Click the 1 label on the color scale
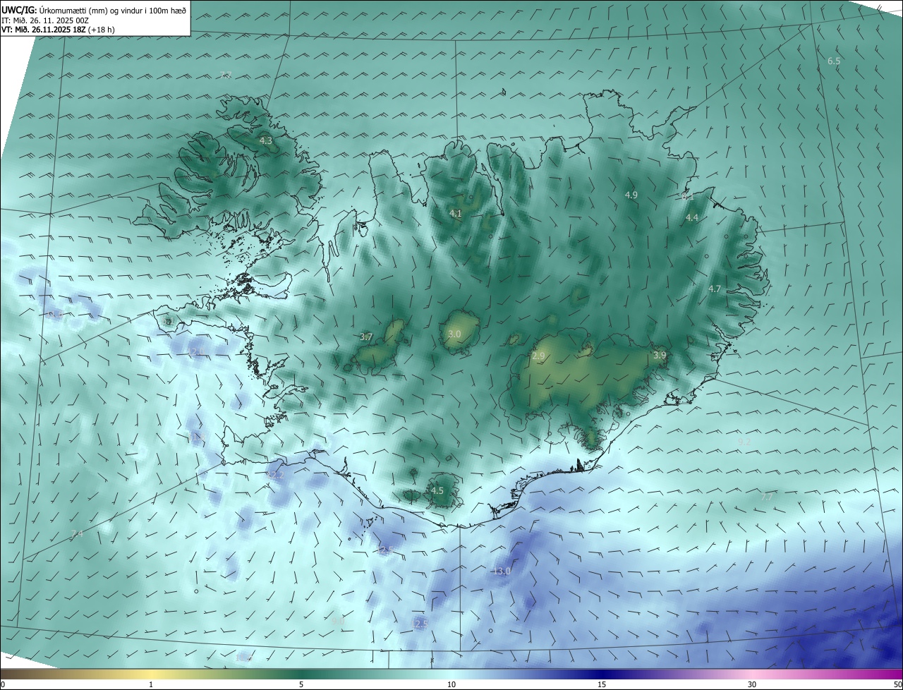 [151, 684]
